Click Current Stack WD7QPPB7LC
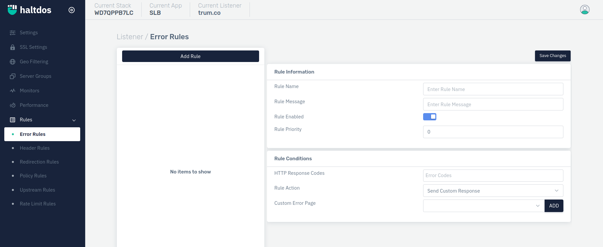The image size is (603, 247). click(x=114, y=9)
